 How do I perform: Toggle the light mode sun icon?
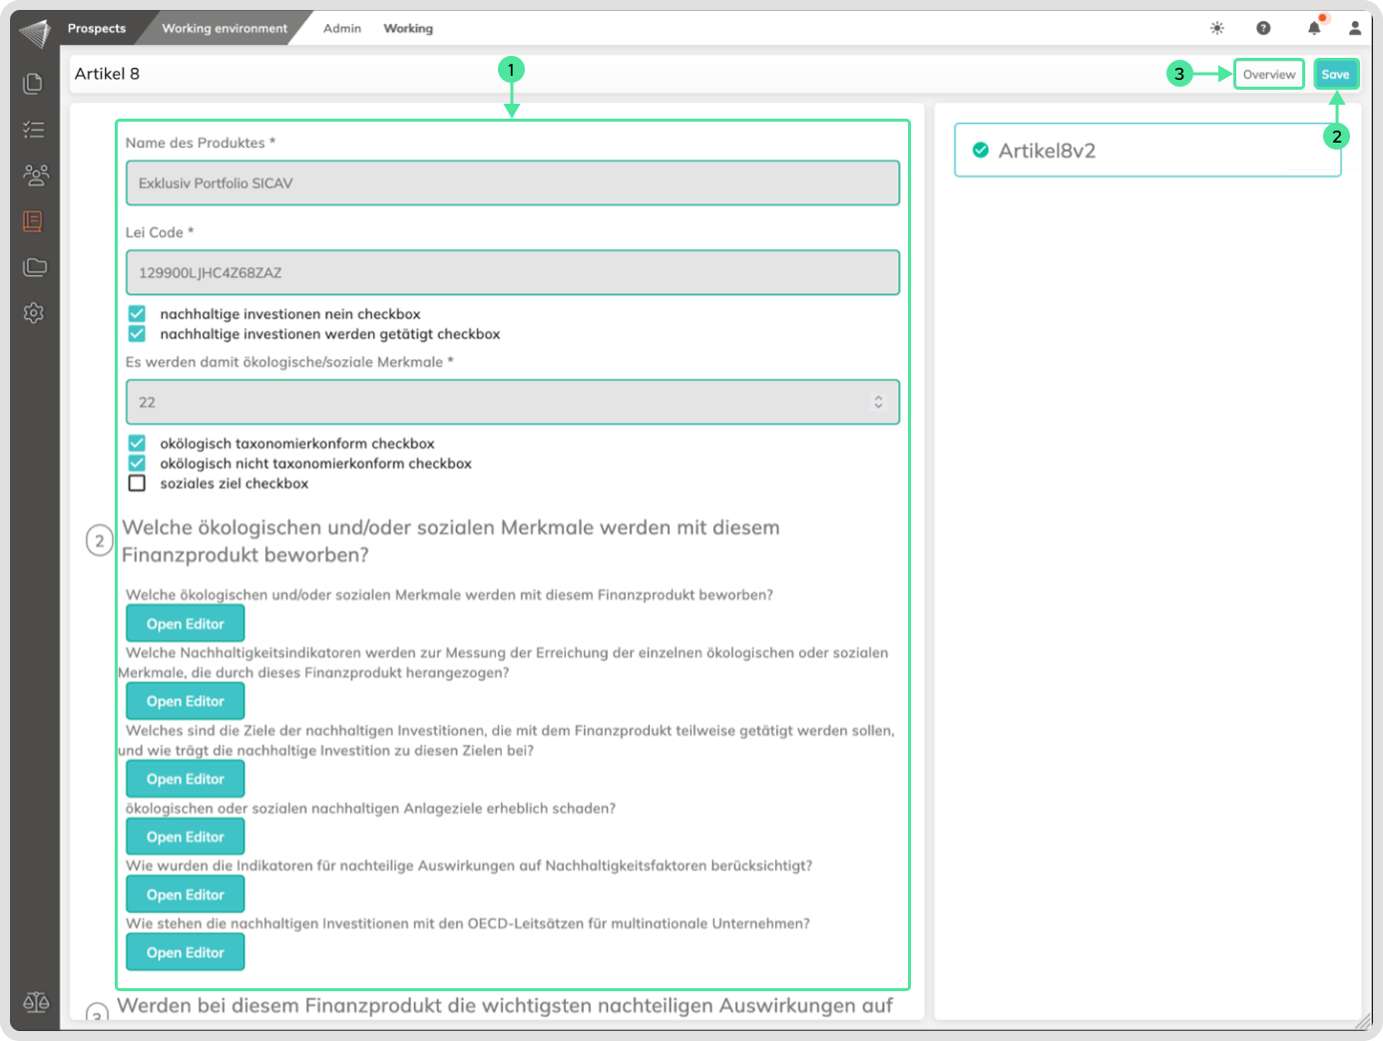[1217, 28]
